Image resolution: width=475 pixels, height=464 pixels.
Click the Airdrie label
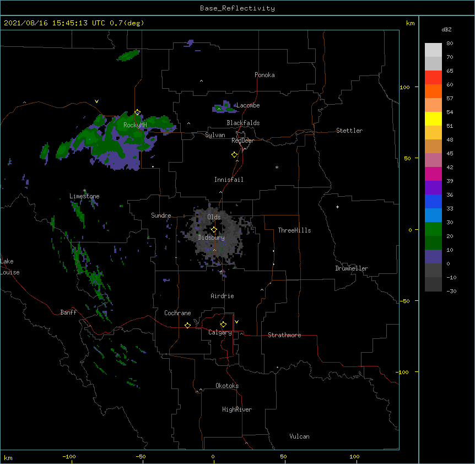tap(222, 296)
